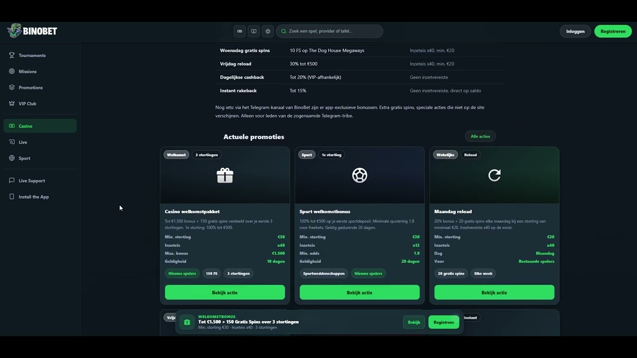This screenshot has height=358, width=637.
Task: Click the Dagelijkse cashback row label
Action: coord(242,77)
